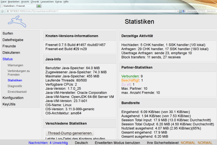
Task: Click Deutsch language link in status bar
Action: coord(81,143)
